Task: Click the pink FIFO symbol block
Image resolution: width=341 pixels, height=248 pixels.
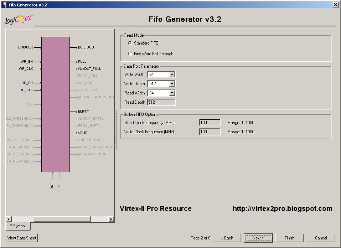Action: (56, 104)
